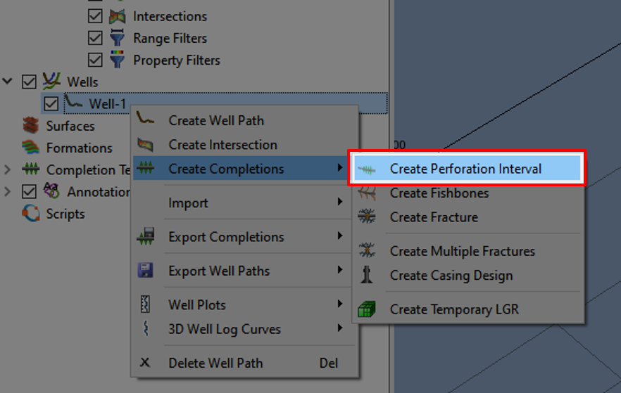Uncheck the Intersections checkbox

[x=95, y=16]
